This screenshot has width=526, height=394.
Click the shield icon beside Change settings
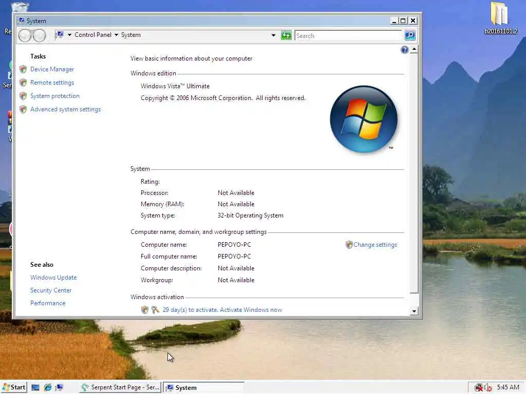[349, 245]
